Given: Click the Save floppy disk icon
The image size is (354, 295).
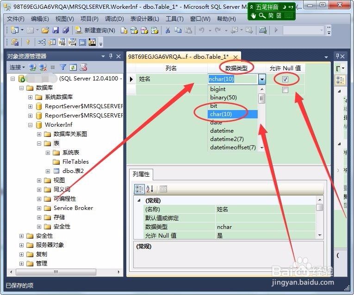Looking at the screenshot, I should pos(56,30).
